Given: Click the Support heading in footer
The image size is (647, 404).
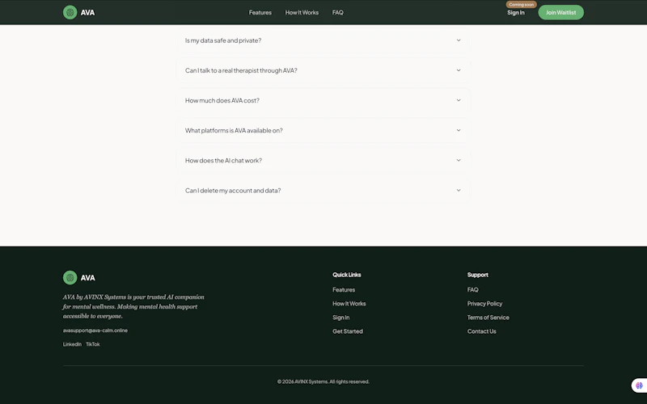Looking at the screenshot, I should (477, 275).
